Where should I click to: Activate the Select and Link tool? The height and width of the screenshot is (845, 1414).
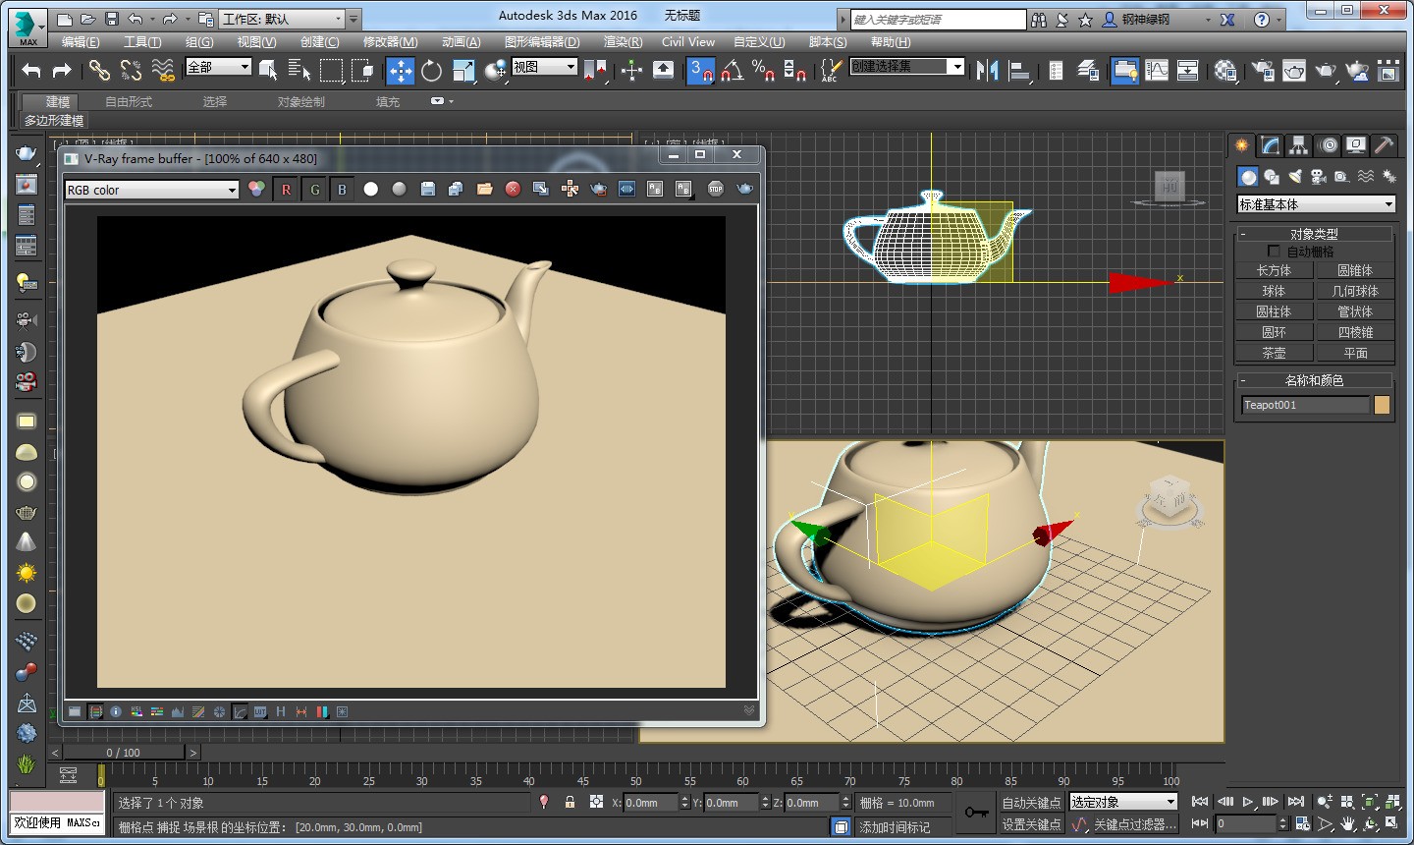click(99, 70)
